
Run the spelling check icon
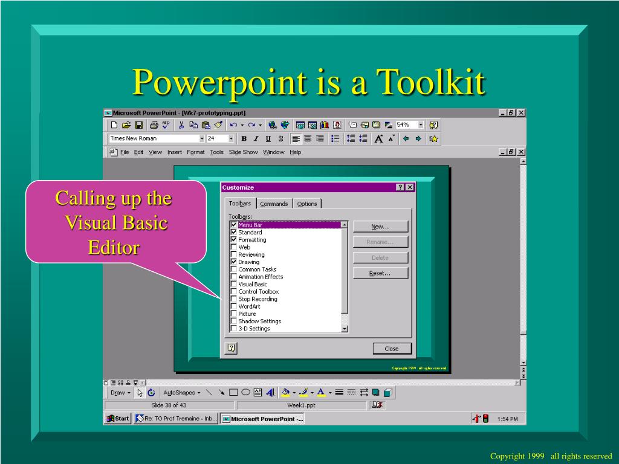tap(166, 125)
